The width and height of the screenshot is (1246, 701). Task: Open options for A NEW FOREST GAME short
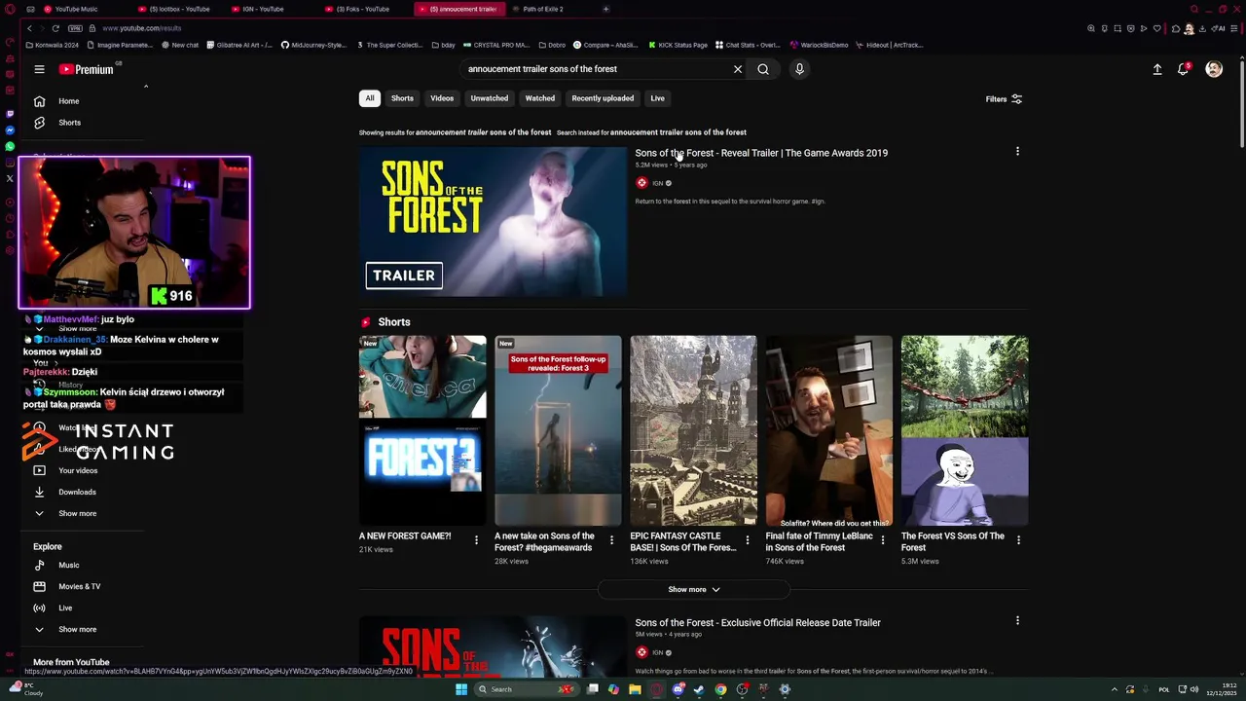tap(476, 539)
